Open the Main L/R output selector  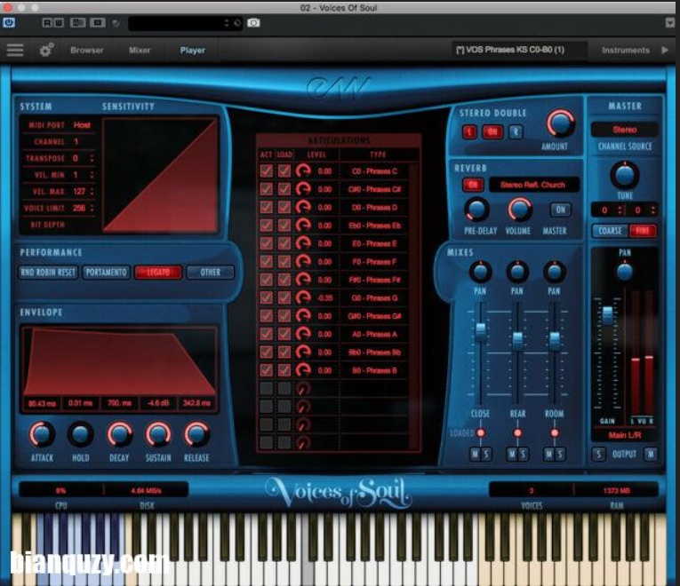pos(625,435)
